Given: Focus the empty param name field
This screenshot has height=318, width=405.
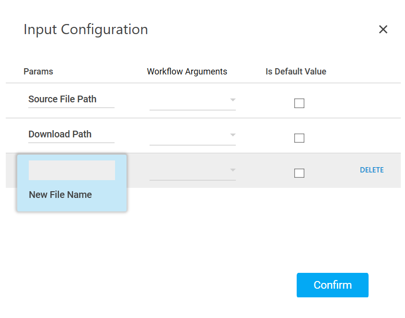Looking at the screenshot, I should 71,170.
